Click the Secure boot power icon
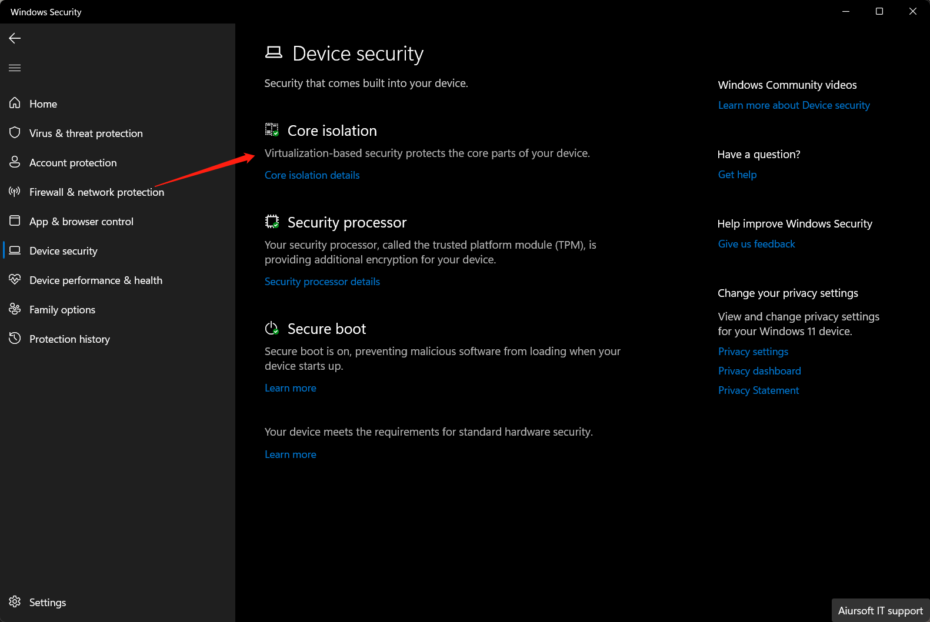Image resolution: width=930 pixels, height=622 pixels. tap(272, 328)
